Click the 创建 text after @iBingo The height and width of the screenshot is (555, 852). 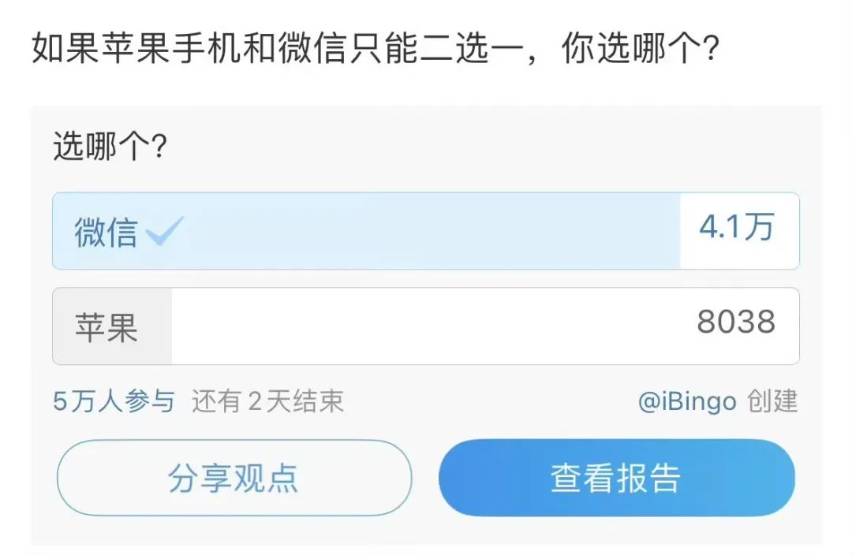point(772,401)
